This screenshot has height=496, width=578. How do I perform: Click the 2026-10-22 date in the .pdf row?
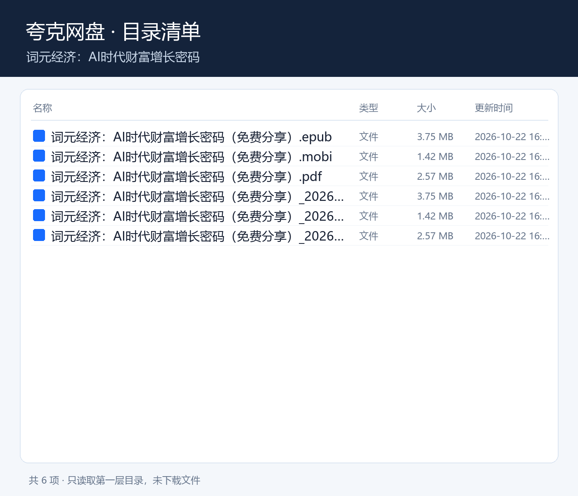coord(512,176)
